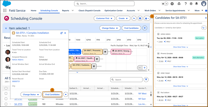Select the SA-0067 / Qualit... appointment block
Screen dimensions: 208x107
click(84, 59)
